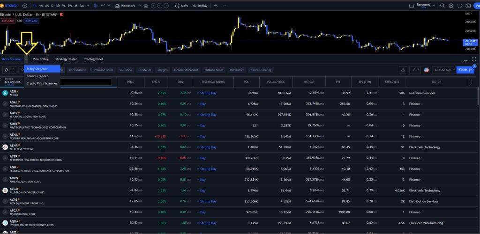The width and height of the screenshot is (480, 234).
Task: Switch to the Strategy Tester tab
Action: click(66, 59)
